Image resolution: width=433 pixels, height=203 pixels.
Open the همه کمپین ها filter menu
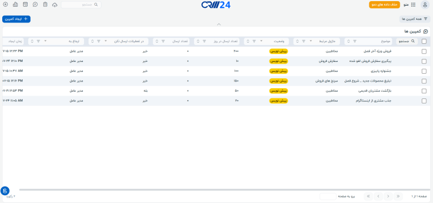point(414,19)
